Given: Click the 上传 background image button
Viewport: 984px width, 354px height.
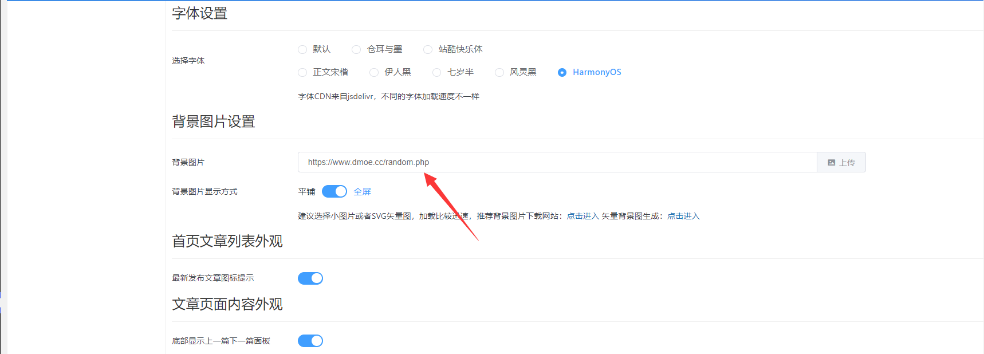Looking at the screenshot, I should click(x=841, y=162).
